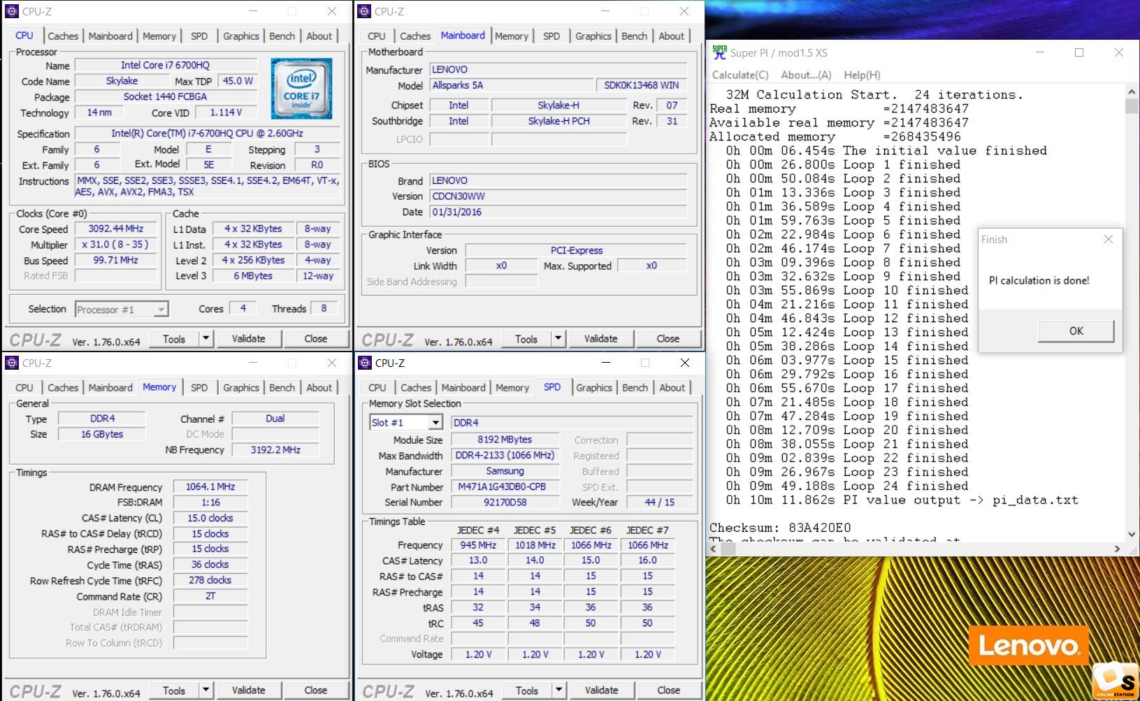Click the SPD Manufacturer value Samsung
This screenshot has width=1140, height=701.
pos(505,471)
